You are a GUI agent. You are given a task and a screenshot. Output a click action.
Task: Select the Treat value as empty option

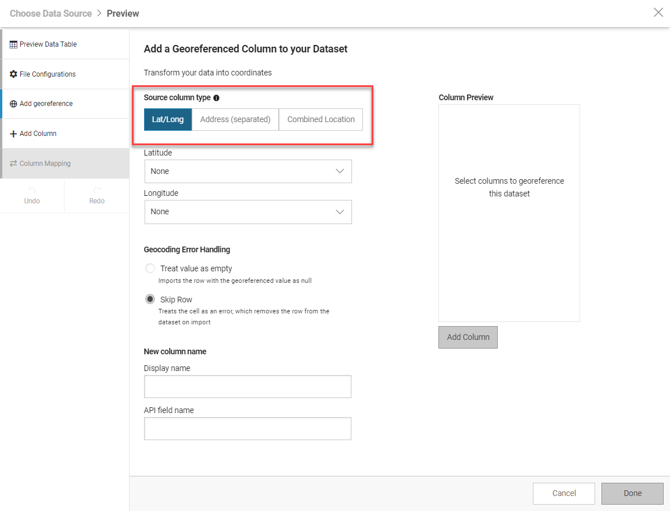150,268
